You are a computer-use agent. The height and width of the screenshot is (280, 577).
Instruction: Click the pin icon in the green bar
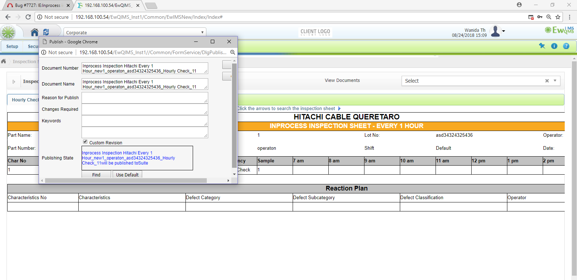(542, 46)
